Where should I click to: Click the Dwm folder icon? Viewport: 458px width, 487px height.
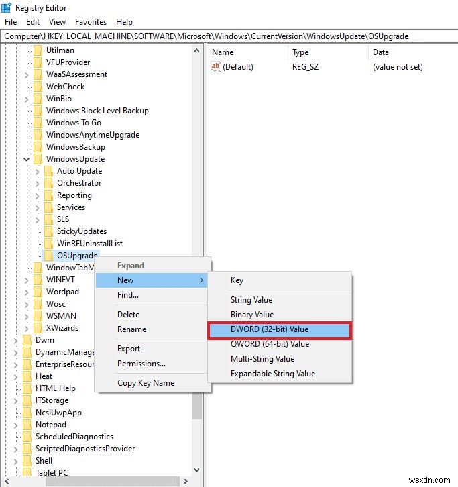tap(27, 340)
